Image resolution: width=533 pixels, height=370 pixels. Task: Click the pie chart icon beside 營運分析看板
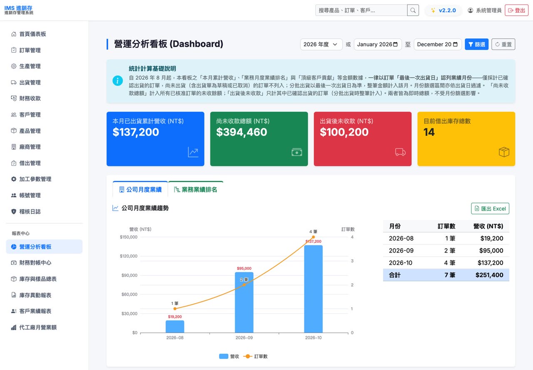pos(14,247)
